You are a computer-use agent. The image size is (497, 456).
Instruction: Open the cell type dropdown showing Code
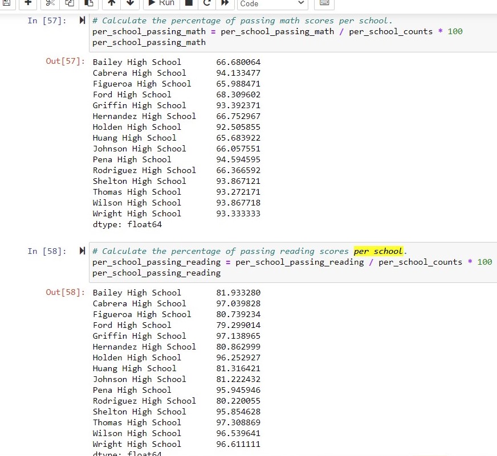(272, 5)
